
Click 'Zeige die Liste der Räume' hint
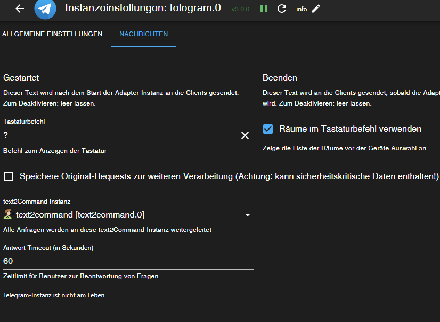tap(344, 148)
